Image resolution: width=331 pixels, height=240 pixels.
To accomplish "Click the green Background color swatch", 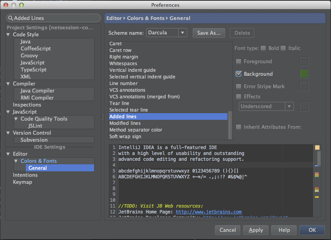I will pos(304,74).
